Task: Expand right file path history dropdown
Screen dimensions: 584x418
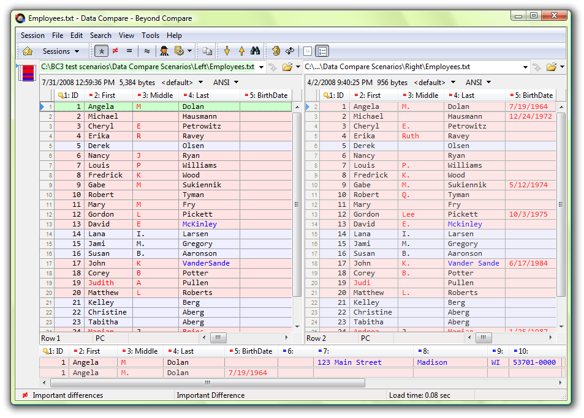Action: [x=525, y=67]
